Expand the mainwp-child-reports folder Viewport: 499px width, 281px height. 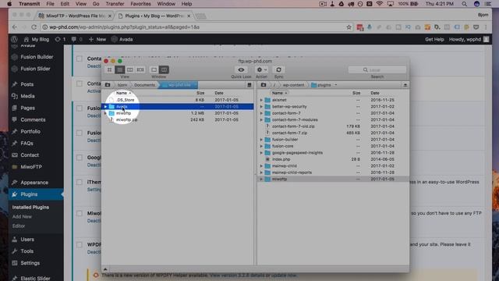click(x=261, y=173)
